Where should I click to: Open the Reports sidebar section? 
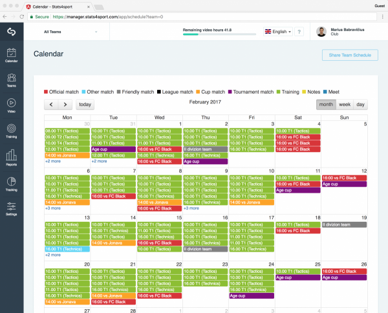pos(12,158)
